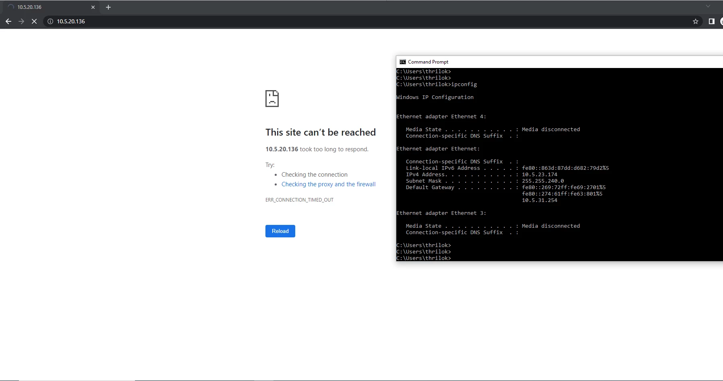Click subnet mask 255.255.240.0 in Command Prompt
This screenshot has width=723, height=381.
coord(543,181)
